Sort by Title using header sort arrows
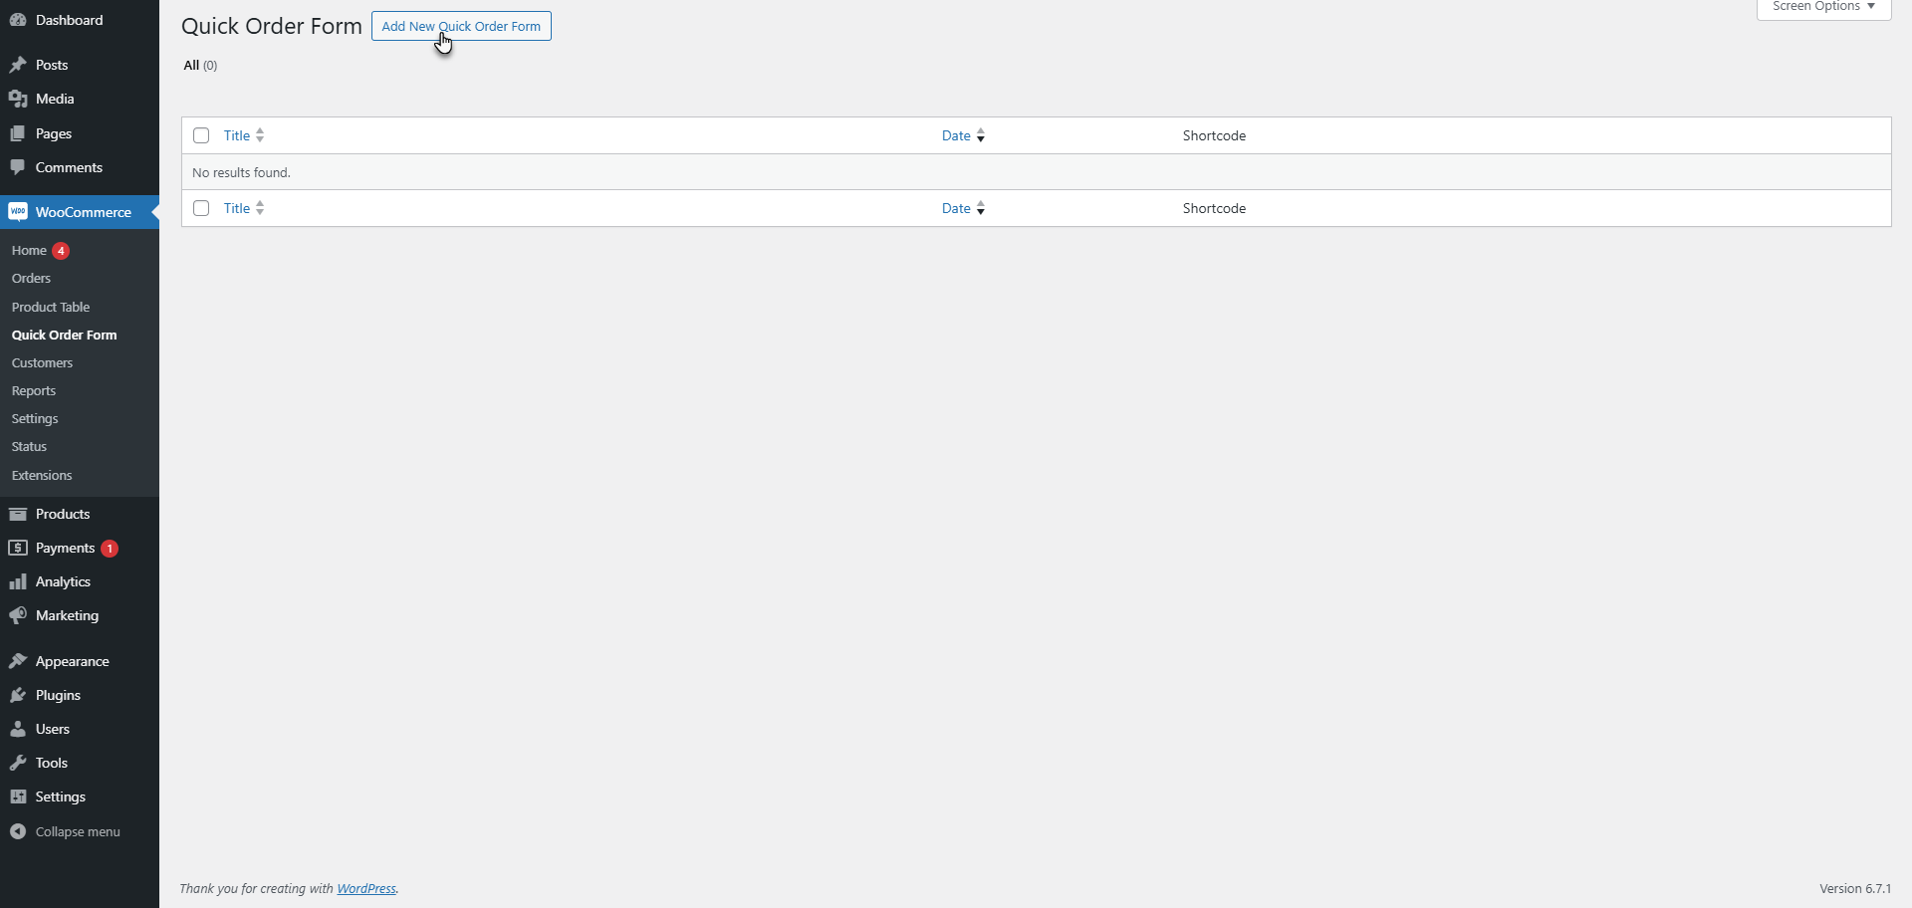This screenshot has width=1912, height=908. coord(260,135)
